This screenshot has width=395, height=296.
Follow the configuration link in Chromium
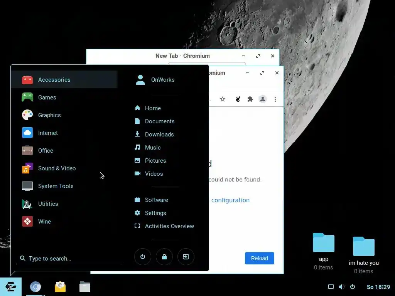tap(231, 200)
